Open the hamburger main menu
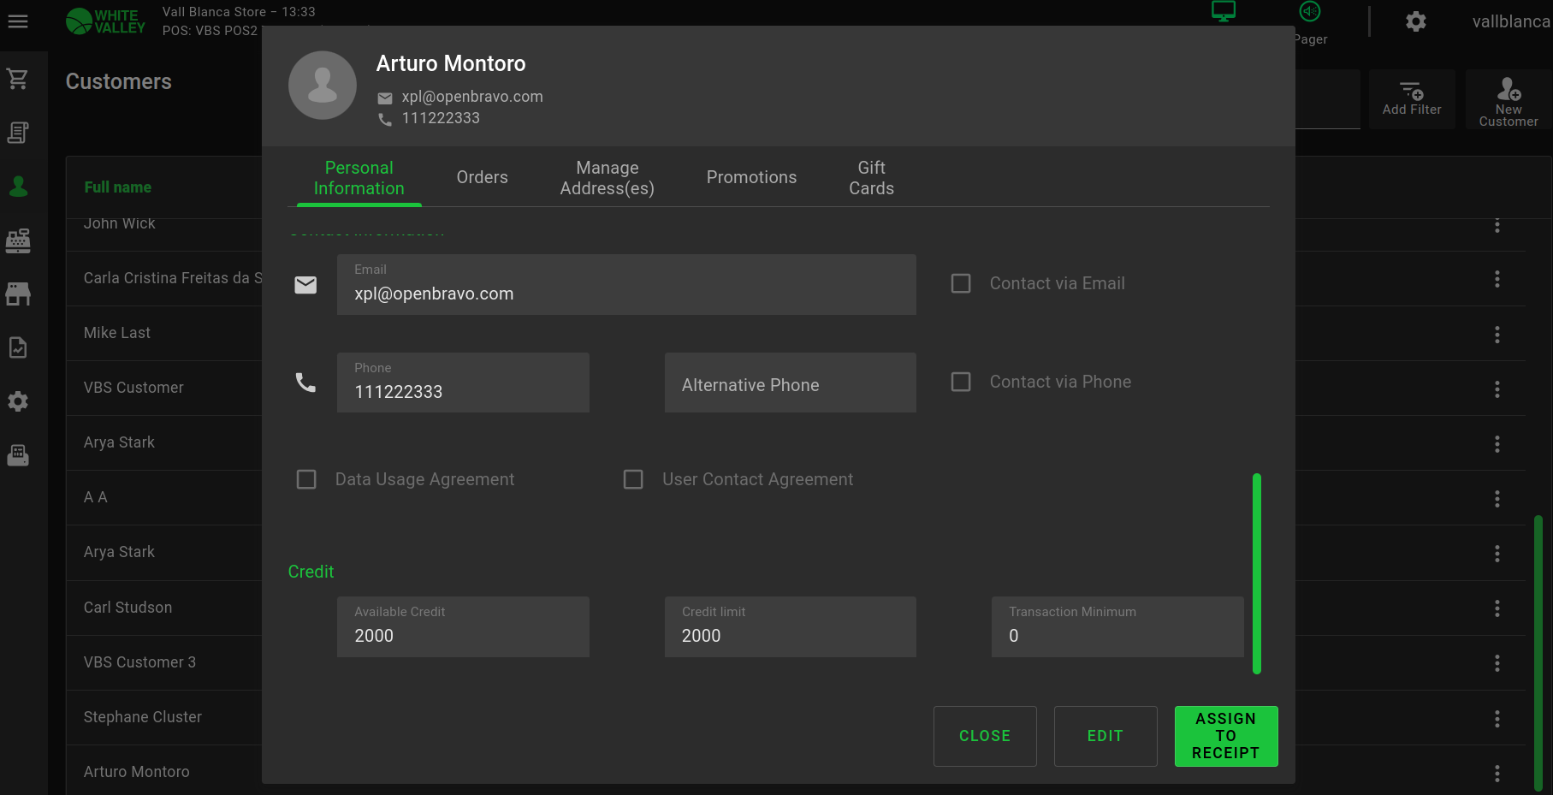This screenshot has width=1553, height=795. tap(18, 21)
